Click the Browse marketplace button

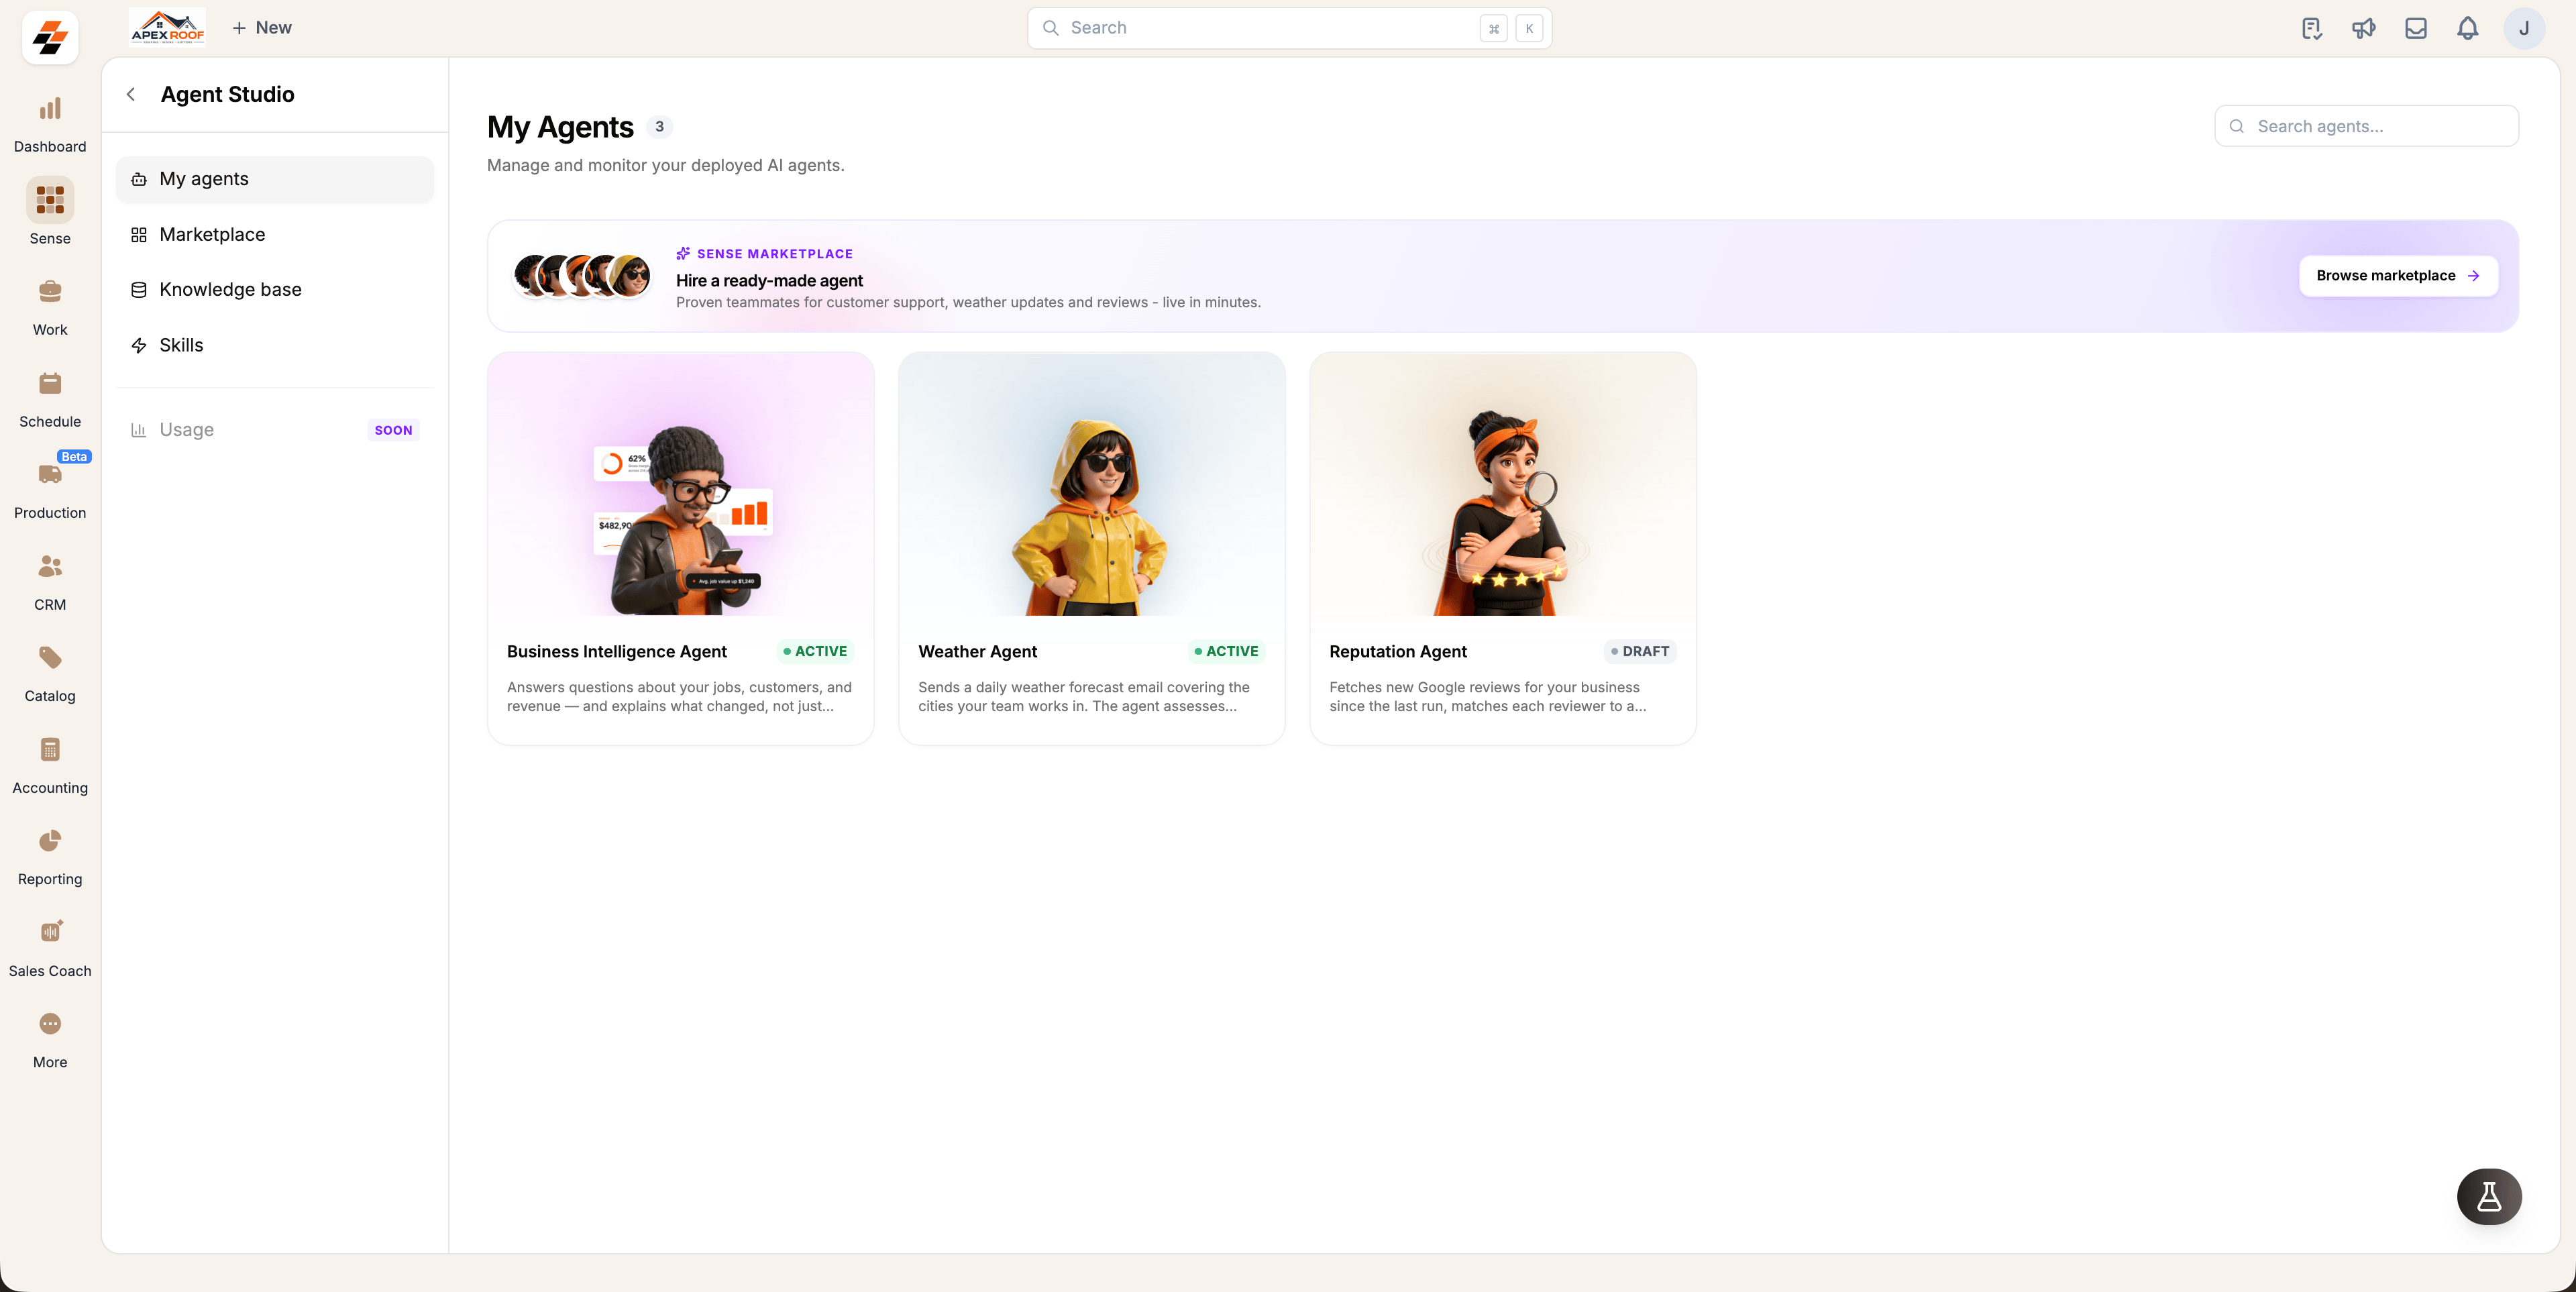point(2398,276)
